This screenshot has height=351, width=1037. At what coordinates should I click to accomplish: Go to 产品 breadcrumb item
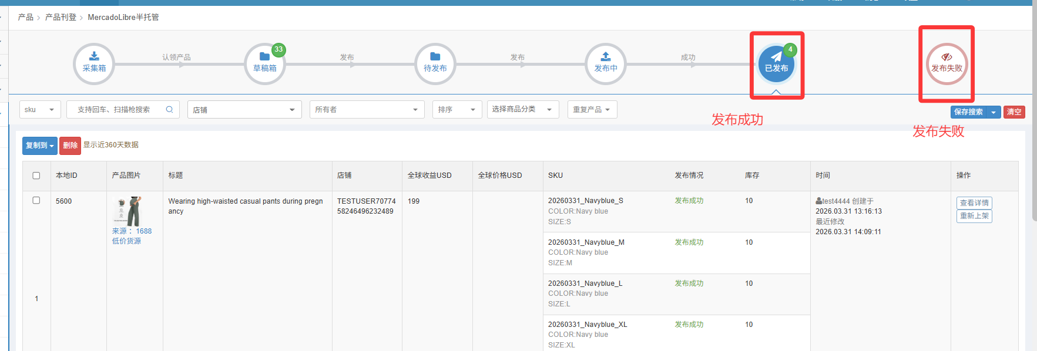coord(25,18)
